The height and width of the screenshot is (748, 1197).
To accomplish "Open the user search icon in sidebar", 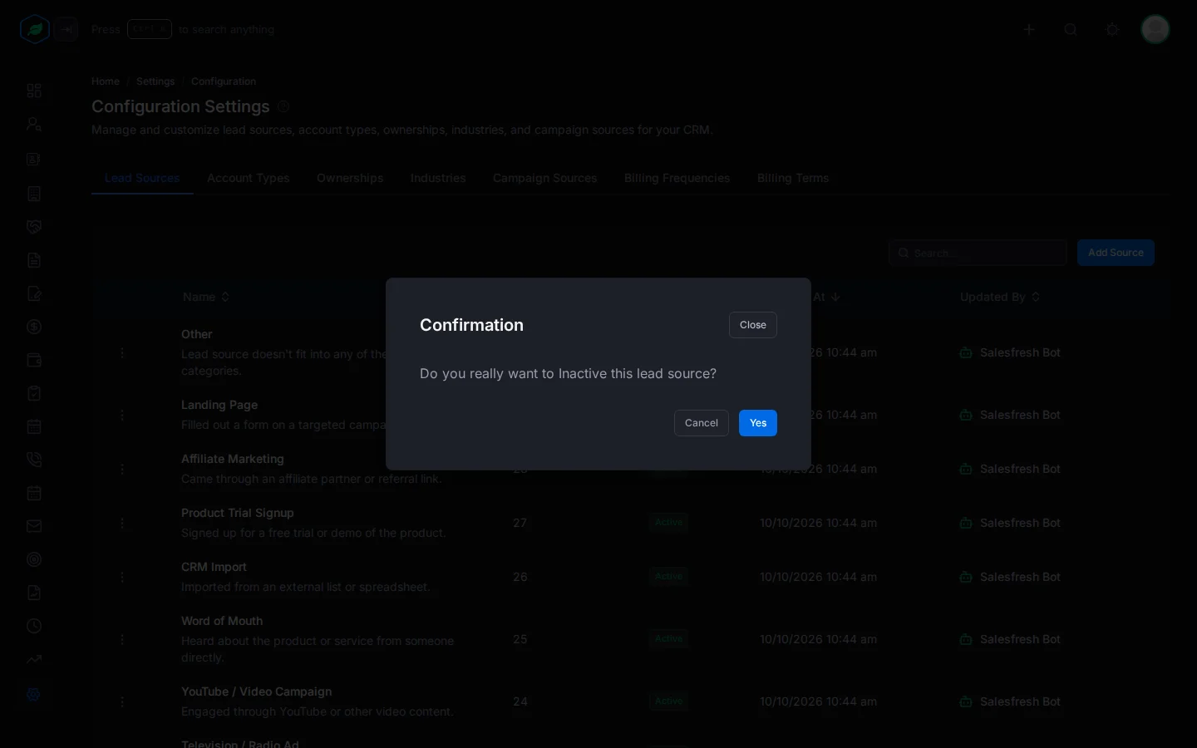I will (x=34, y=124).
